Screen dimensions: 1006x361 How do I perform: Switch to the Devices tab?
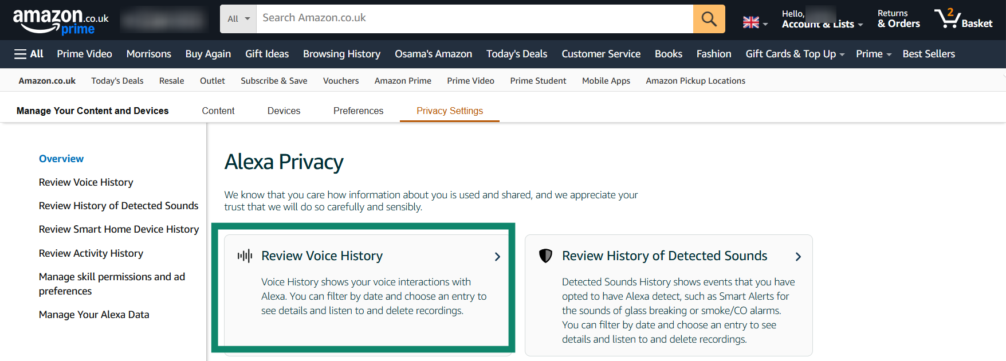click(x=284, y=111)
